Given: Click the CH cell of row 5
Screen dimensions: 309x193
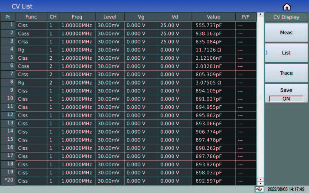Looking at the screenshot, I should click(x=52, y=58).
